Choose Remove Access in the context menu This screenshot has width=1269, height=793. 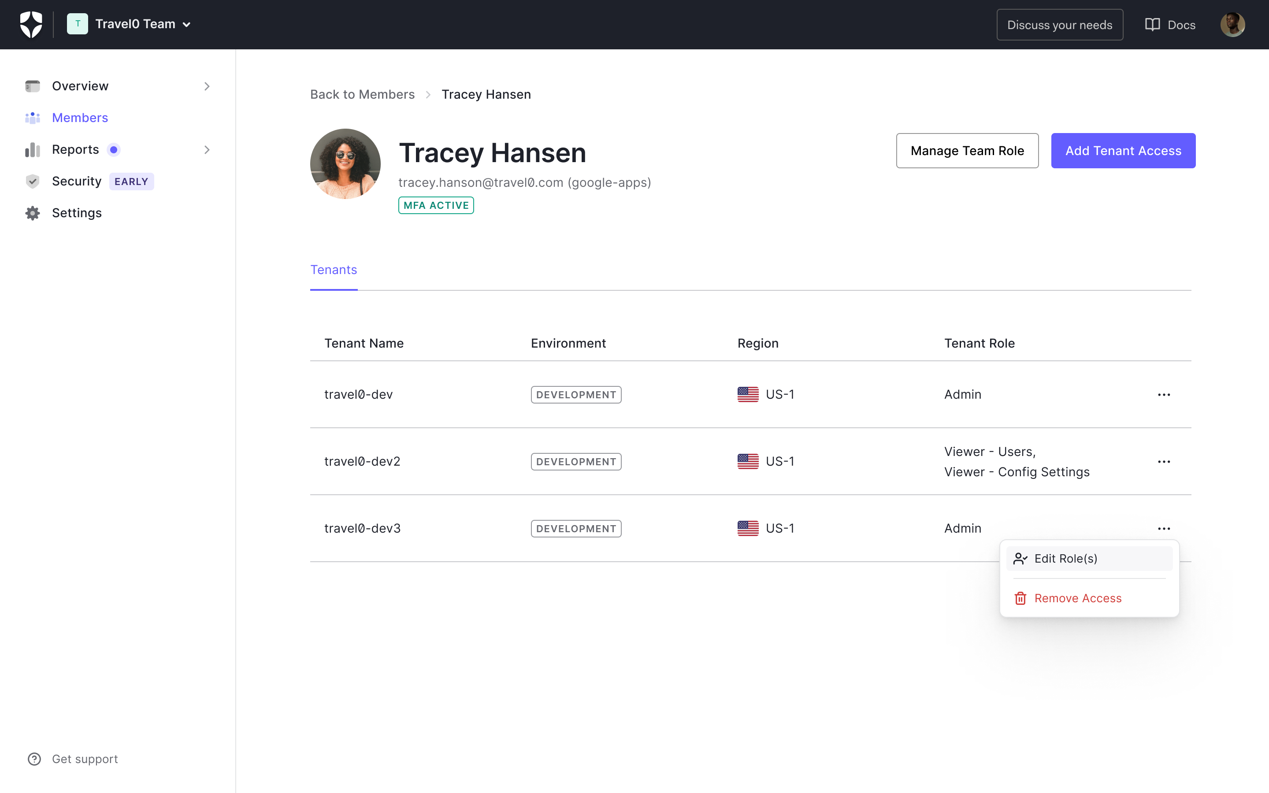click(1078, 597)
